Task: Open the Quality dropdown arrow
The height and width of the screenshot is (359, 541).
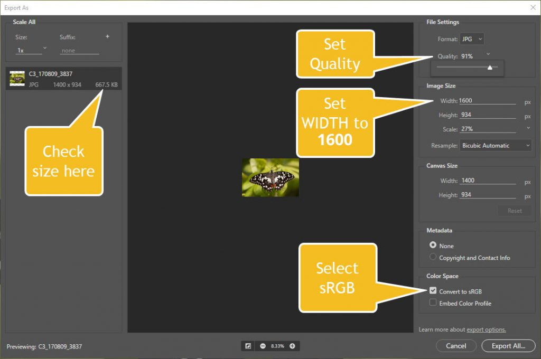Action: 488,54
